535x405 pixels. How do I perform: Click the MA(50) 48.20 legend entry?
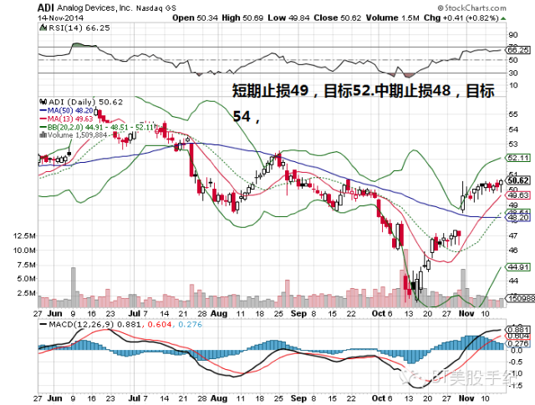(67, 110)
